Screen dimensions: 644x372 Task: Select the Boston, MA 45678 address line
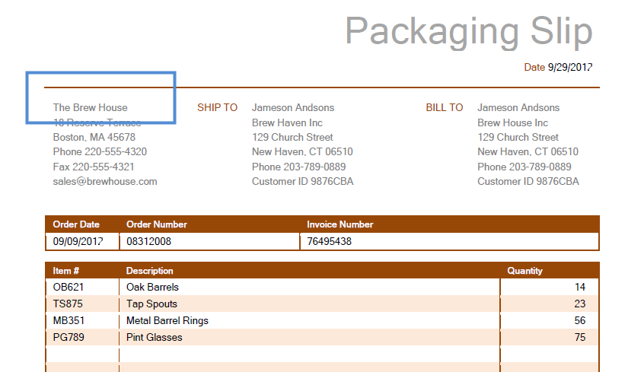[x=94, y=138]
